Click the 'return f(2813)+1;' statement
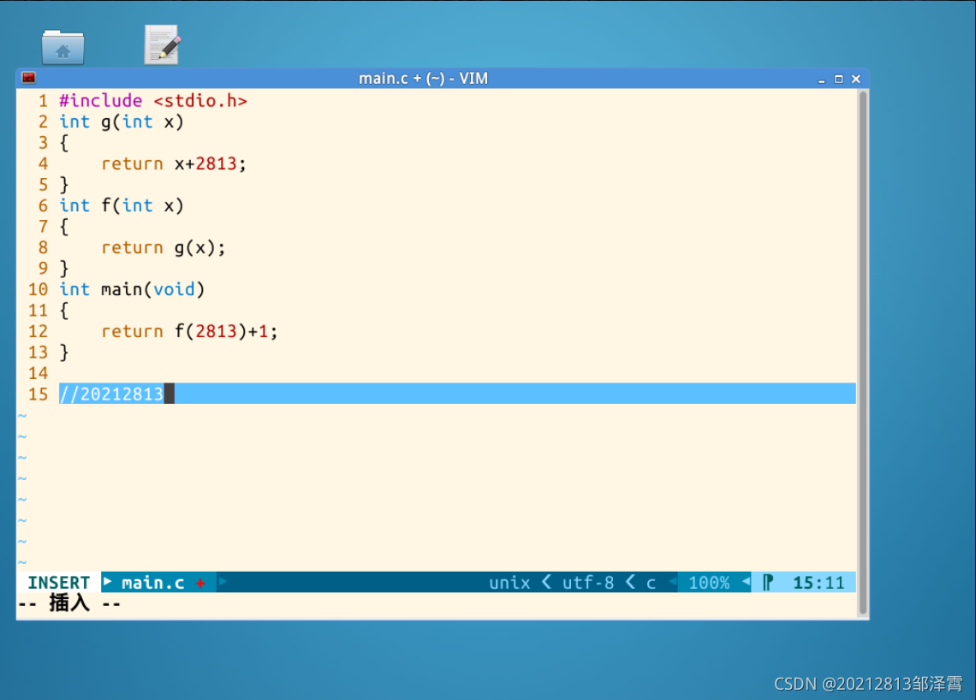This screenshot has height=700, width=976. point(189,331)
